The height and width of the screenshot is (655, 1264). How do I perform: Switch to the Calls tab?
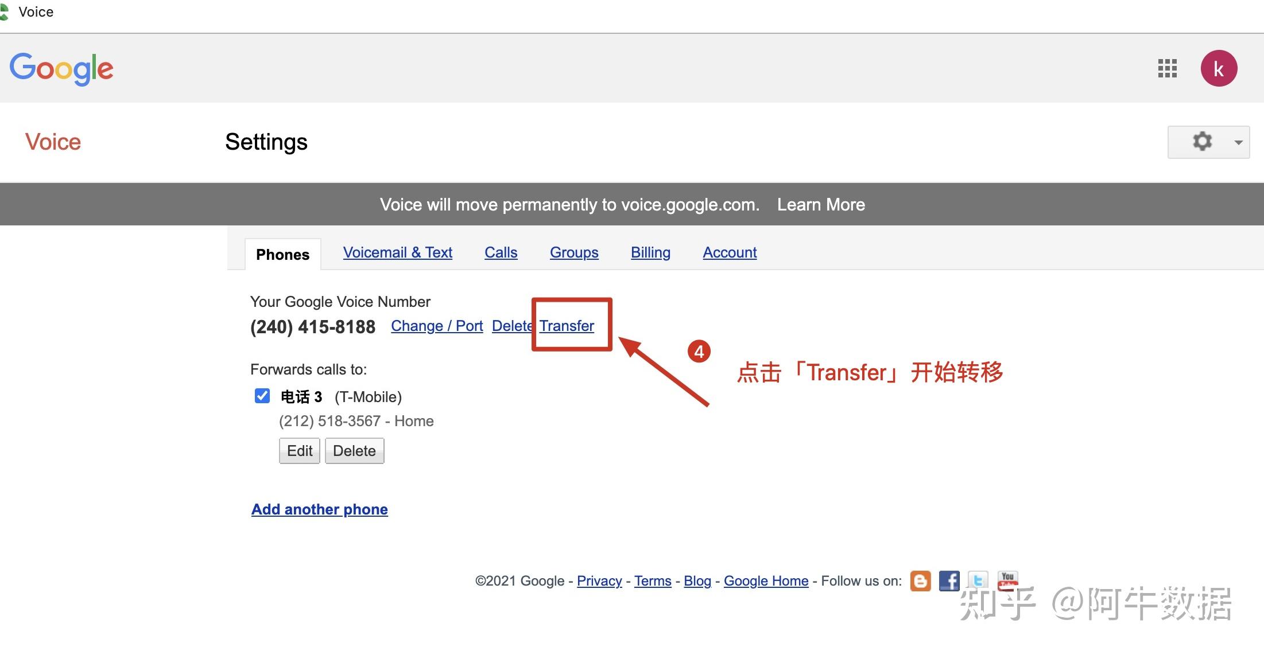click(x=500, y=251)
